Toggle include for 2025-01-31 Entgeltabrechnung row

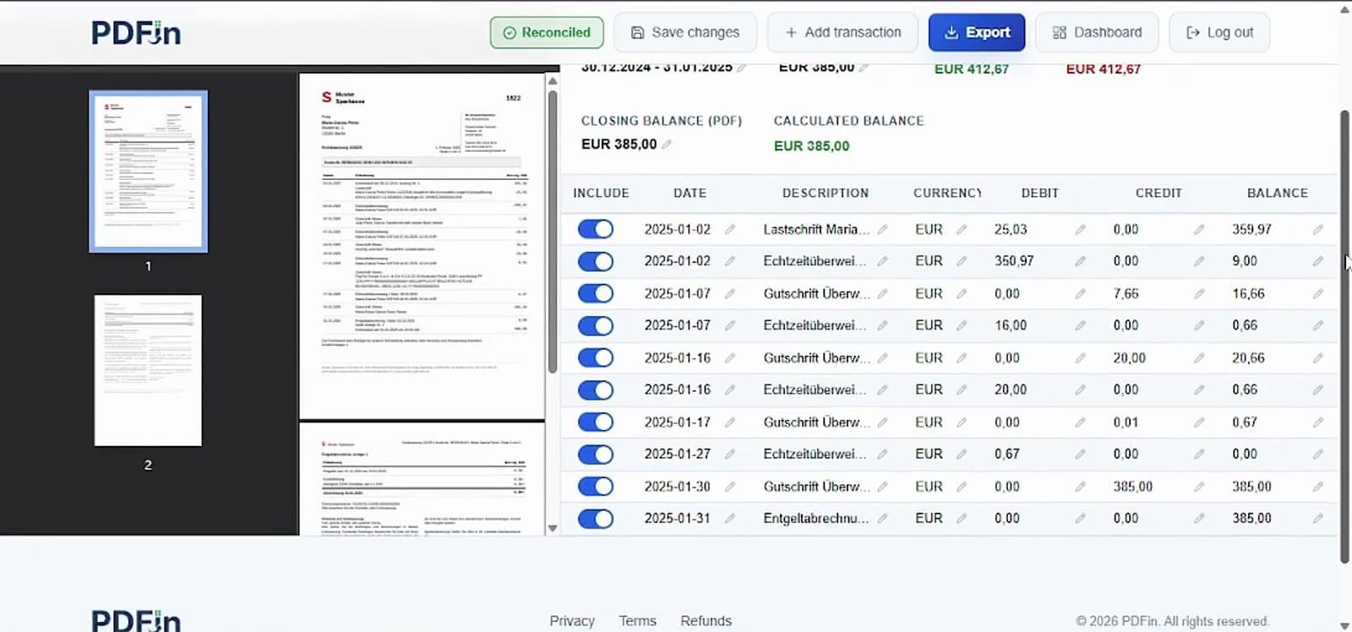596,518
